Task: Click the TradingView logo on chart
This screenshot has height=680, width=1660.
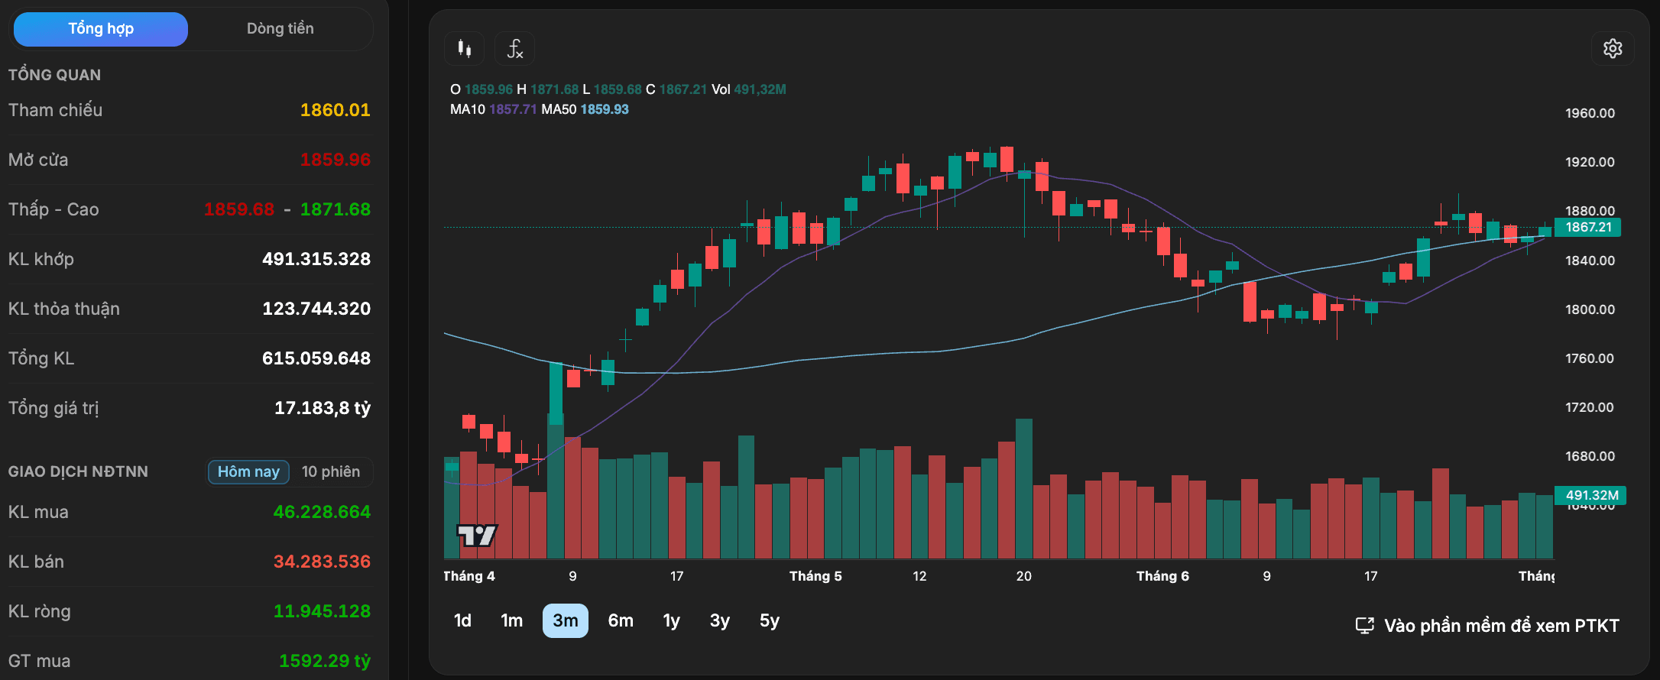Action: (477, 535)
